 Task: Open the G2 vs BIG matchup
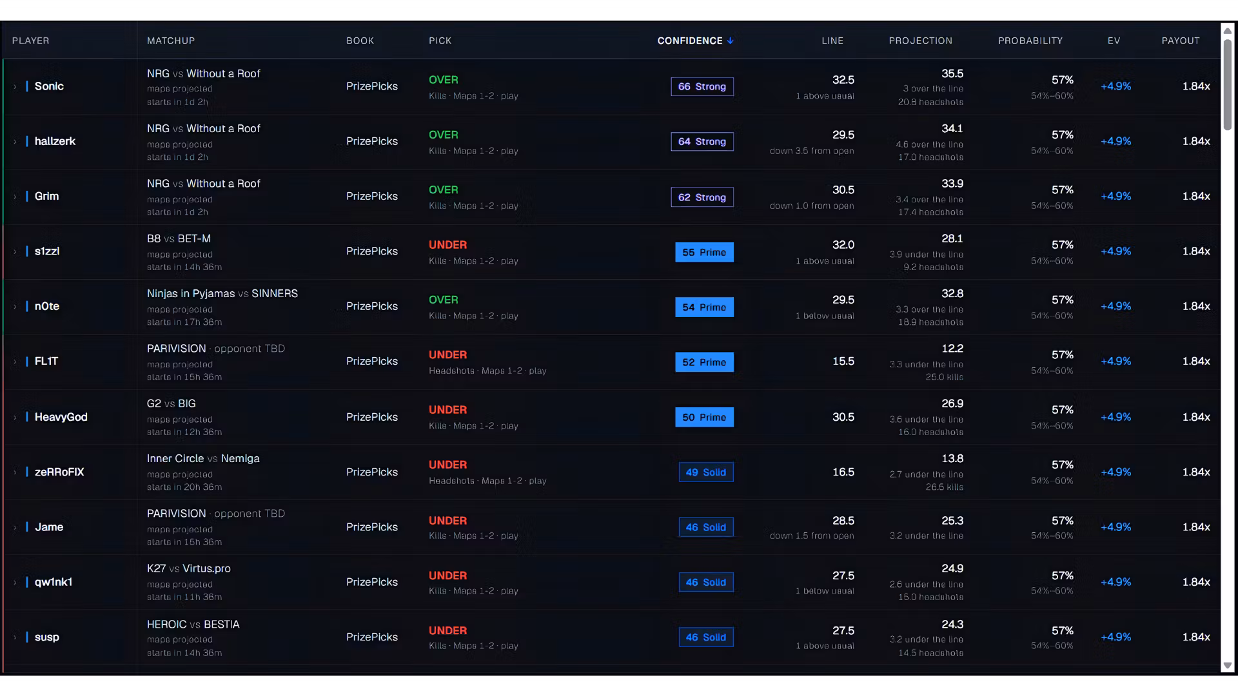tap(171, 403)
